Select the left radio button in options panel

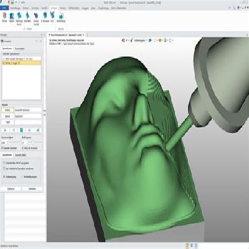tap(4, 177)
